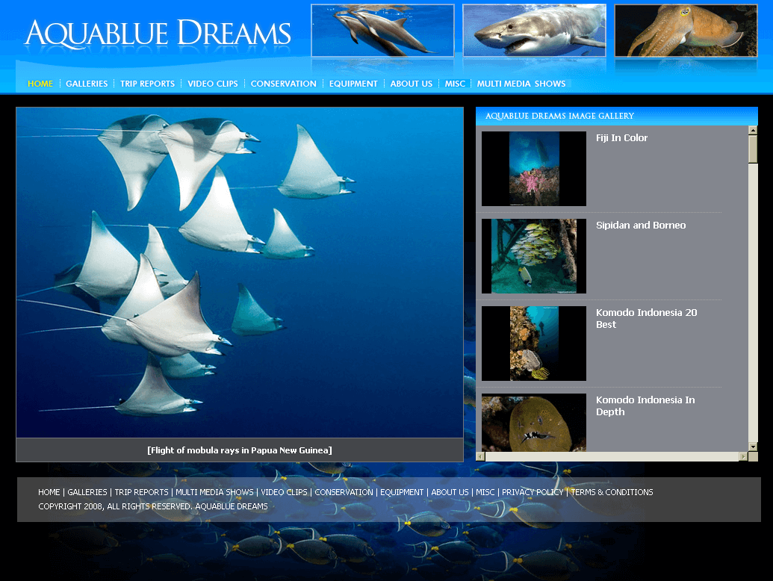Click the Copyright 2008 footer text
The height and width of the screenshot is (581, 773).
coord(153,506)
